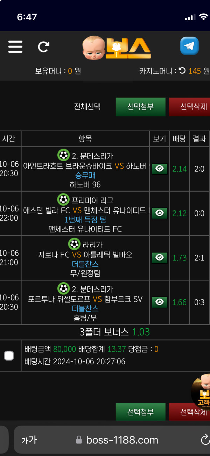Open the hamburger menu
210x456 pixels.
pyautogui.click(x=15, y=47)
